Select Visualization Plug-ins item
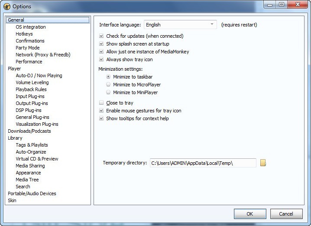The width and height of the screenshot is (311, 226). coord(37,124)
